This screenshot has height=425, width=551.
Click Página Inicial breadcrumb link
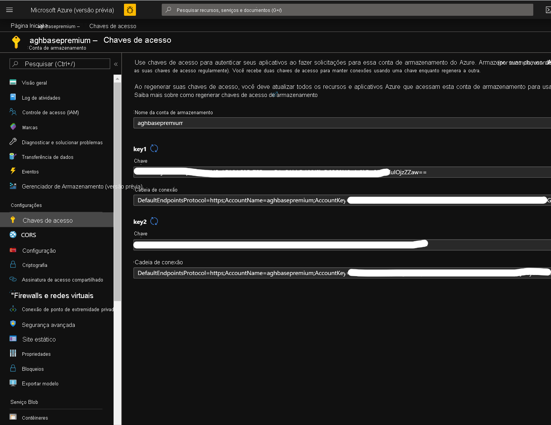26,26
